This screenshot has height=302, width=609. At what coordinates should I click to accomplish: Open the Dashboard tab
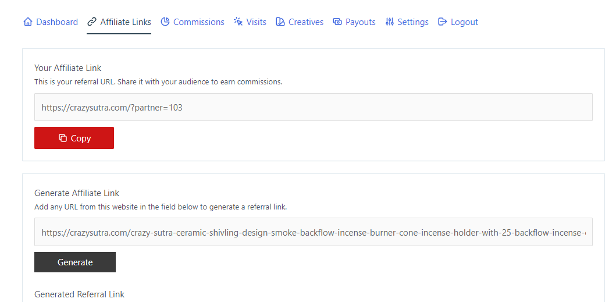tap(57, 22)
